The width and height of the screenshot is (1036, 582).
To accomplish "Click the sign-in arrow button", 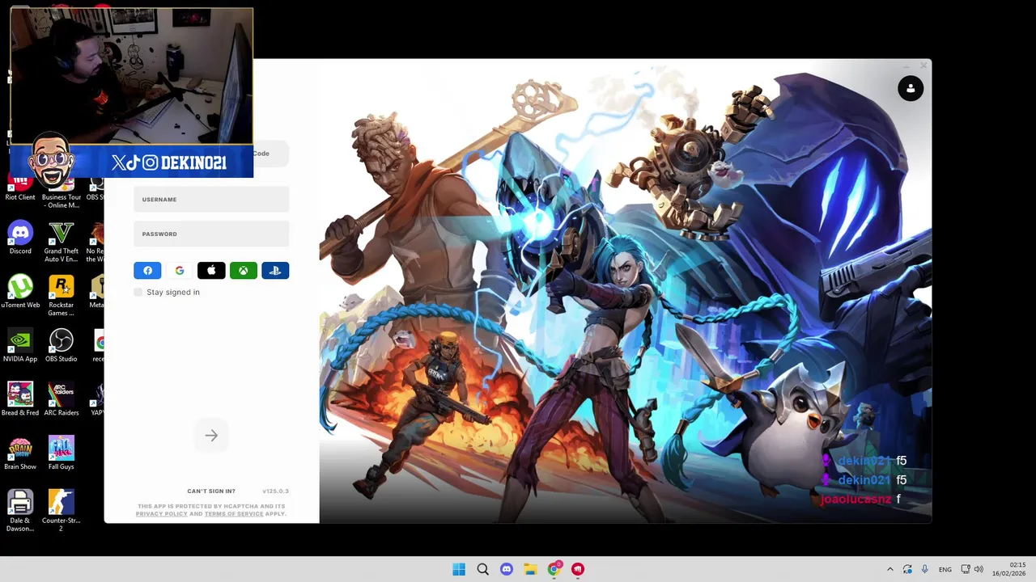I will pos(211,436).
